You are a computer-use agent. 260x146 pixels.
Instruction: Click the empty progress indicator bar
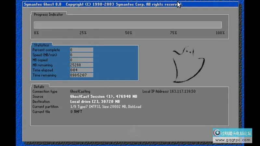click(128, 25)
